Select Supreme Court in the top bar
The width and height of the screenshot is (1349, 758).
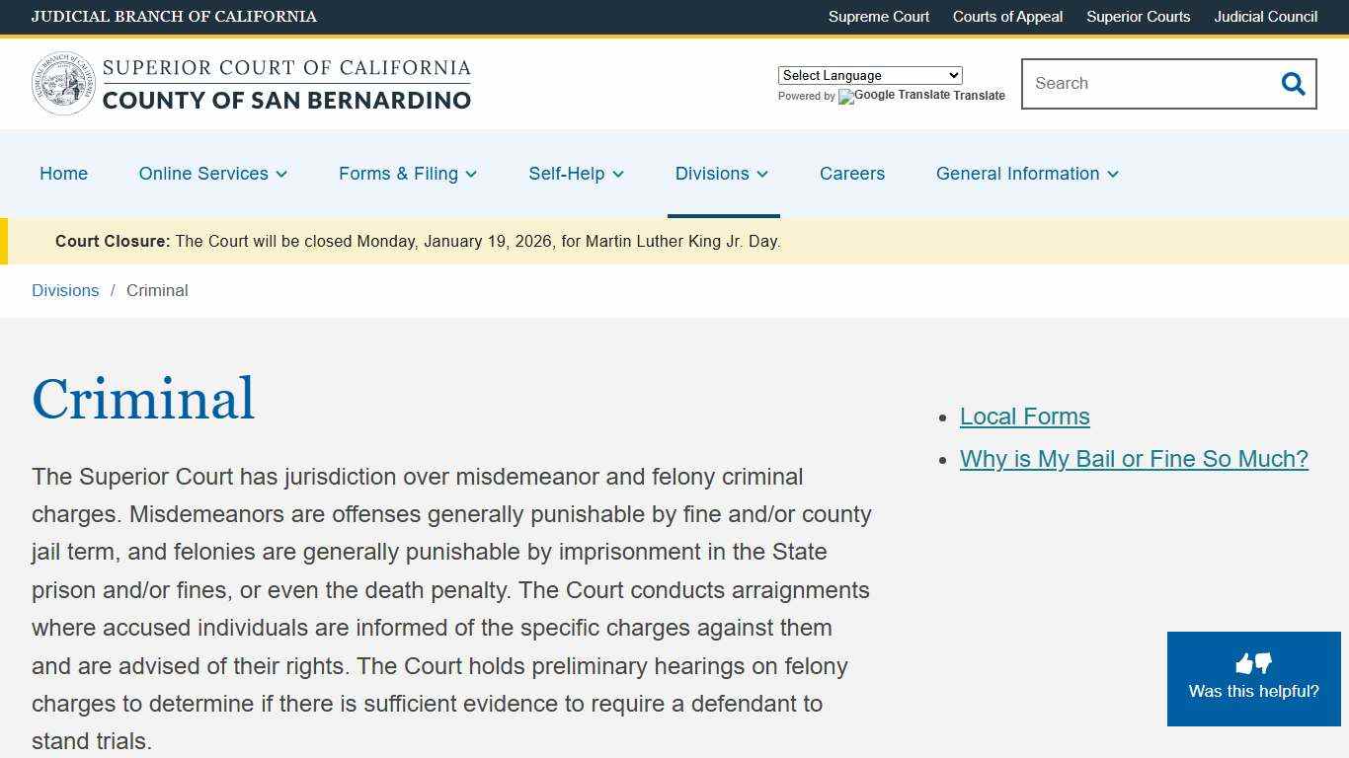(x=878, y=17)
